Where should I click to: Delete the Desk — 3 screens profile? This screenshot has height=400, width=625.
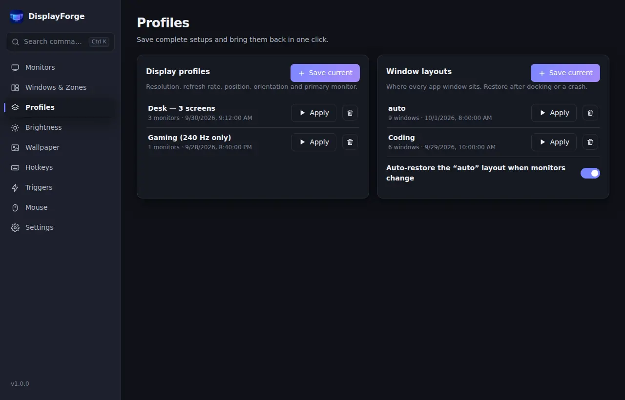pos(350,113)
